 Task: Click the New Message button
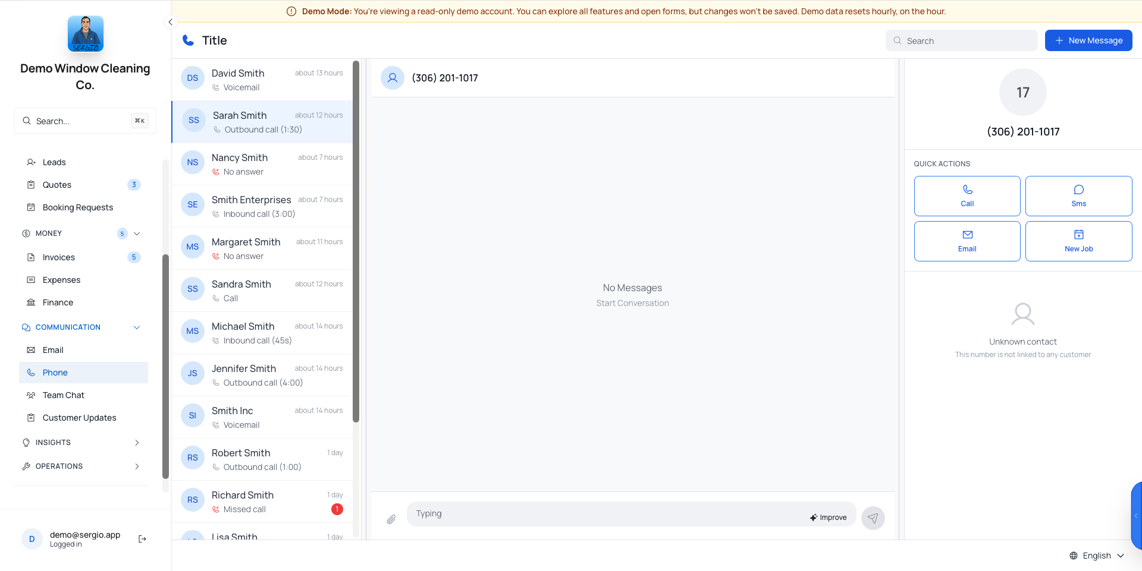point(1088,40)
